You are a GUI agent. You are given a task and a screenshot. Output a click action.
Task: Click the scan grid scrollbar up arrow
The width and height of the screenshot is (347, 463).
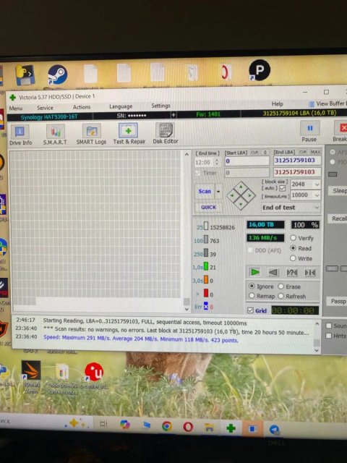click(x=187, y=154)
